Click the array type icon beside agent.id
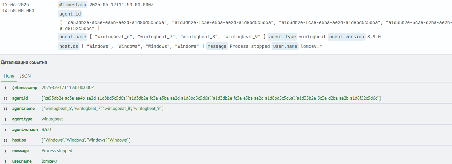452x164 pixels. pyautogui.click(x=5, y=98)
